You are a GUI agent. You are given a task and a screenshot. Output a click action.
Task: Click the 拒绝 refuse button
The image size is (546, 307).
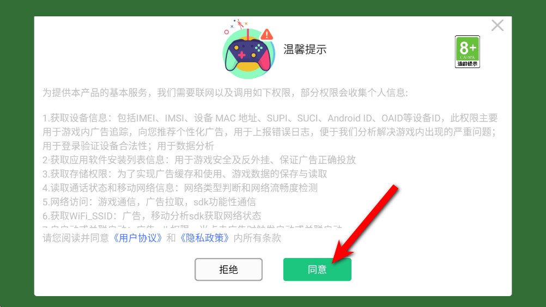[x=228, y=269]
